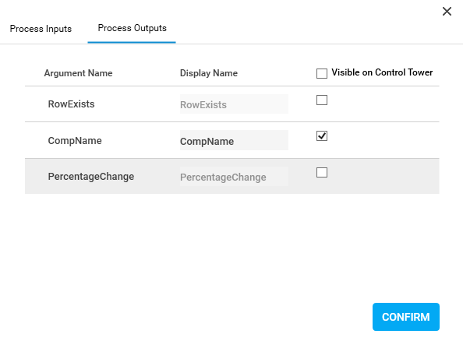Focus the PercentageChange display name field
The width and height of the screenshot is (463, 348).
coord(234,177)
